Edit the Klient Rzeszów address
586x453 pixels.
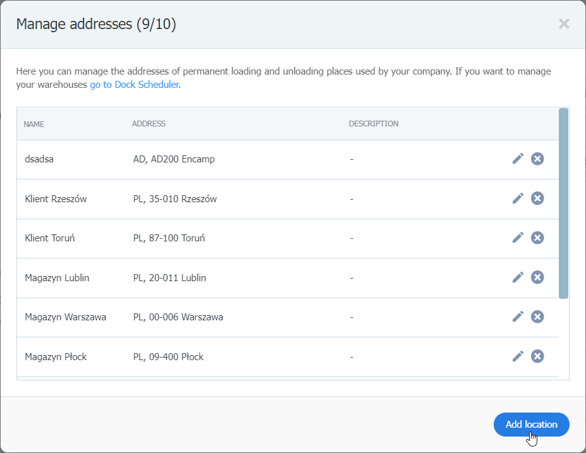coord(518,198)
